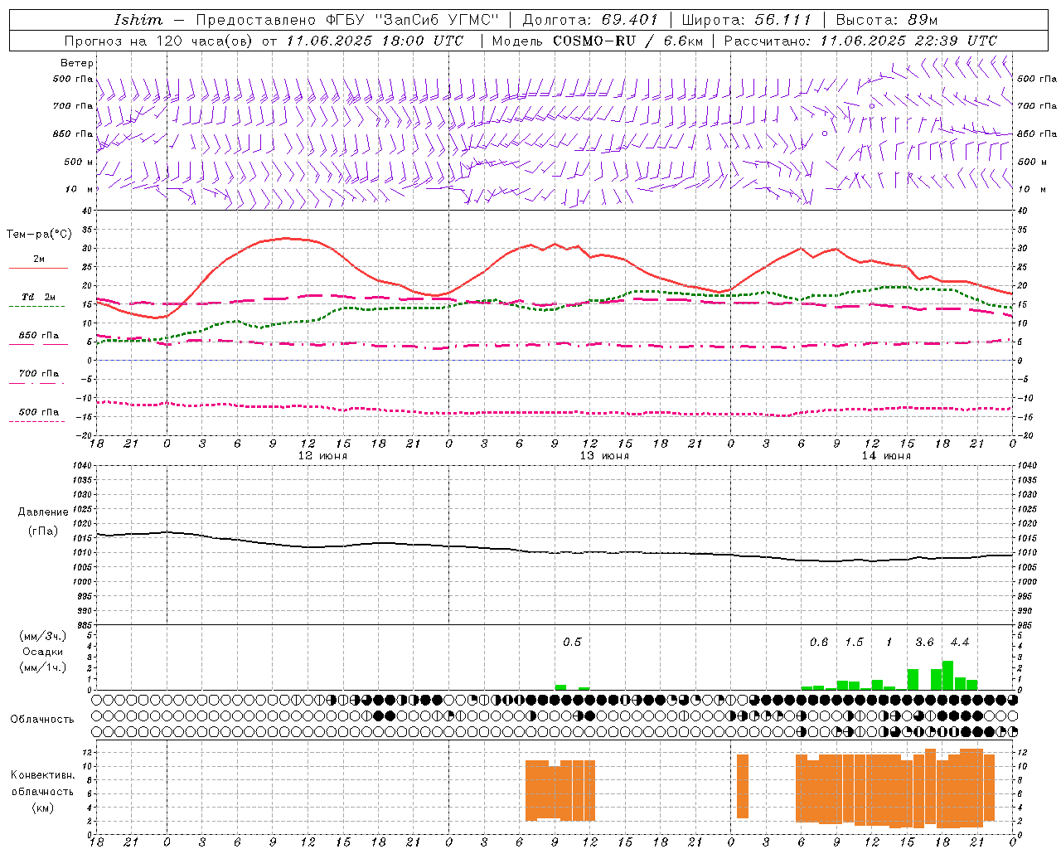The image size is (1061, 849).
Task: Click the Конвективн. облачность label
Action: [42, 784]
